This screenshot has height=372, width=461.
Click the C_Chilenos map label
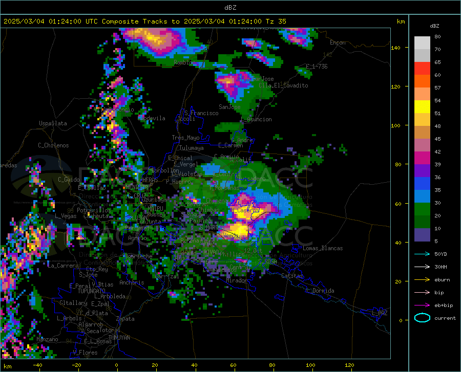[53, 145]
